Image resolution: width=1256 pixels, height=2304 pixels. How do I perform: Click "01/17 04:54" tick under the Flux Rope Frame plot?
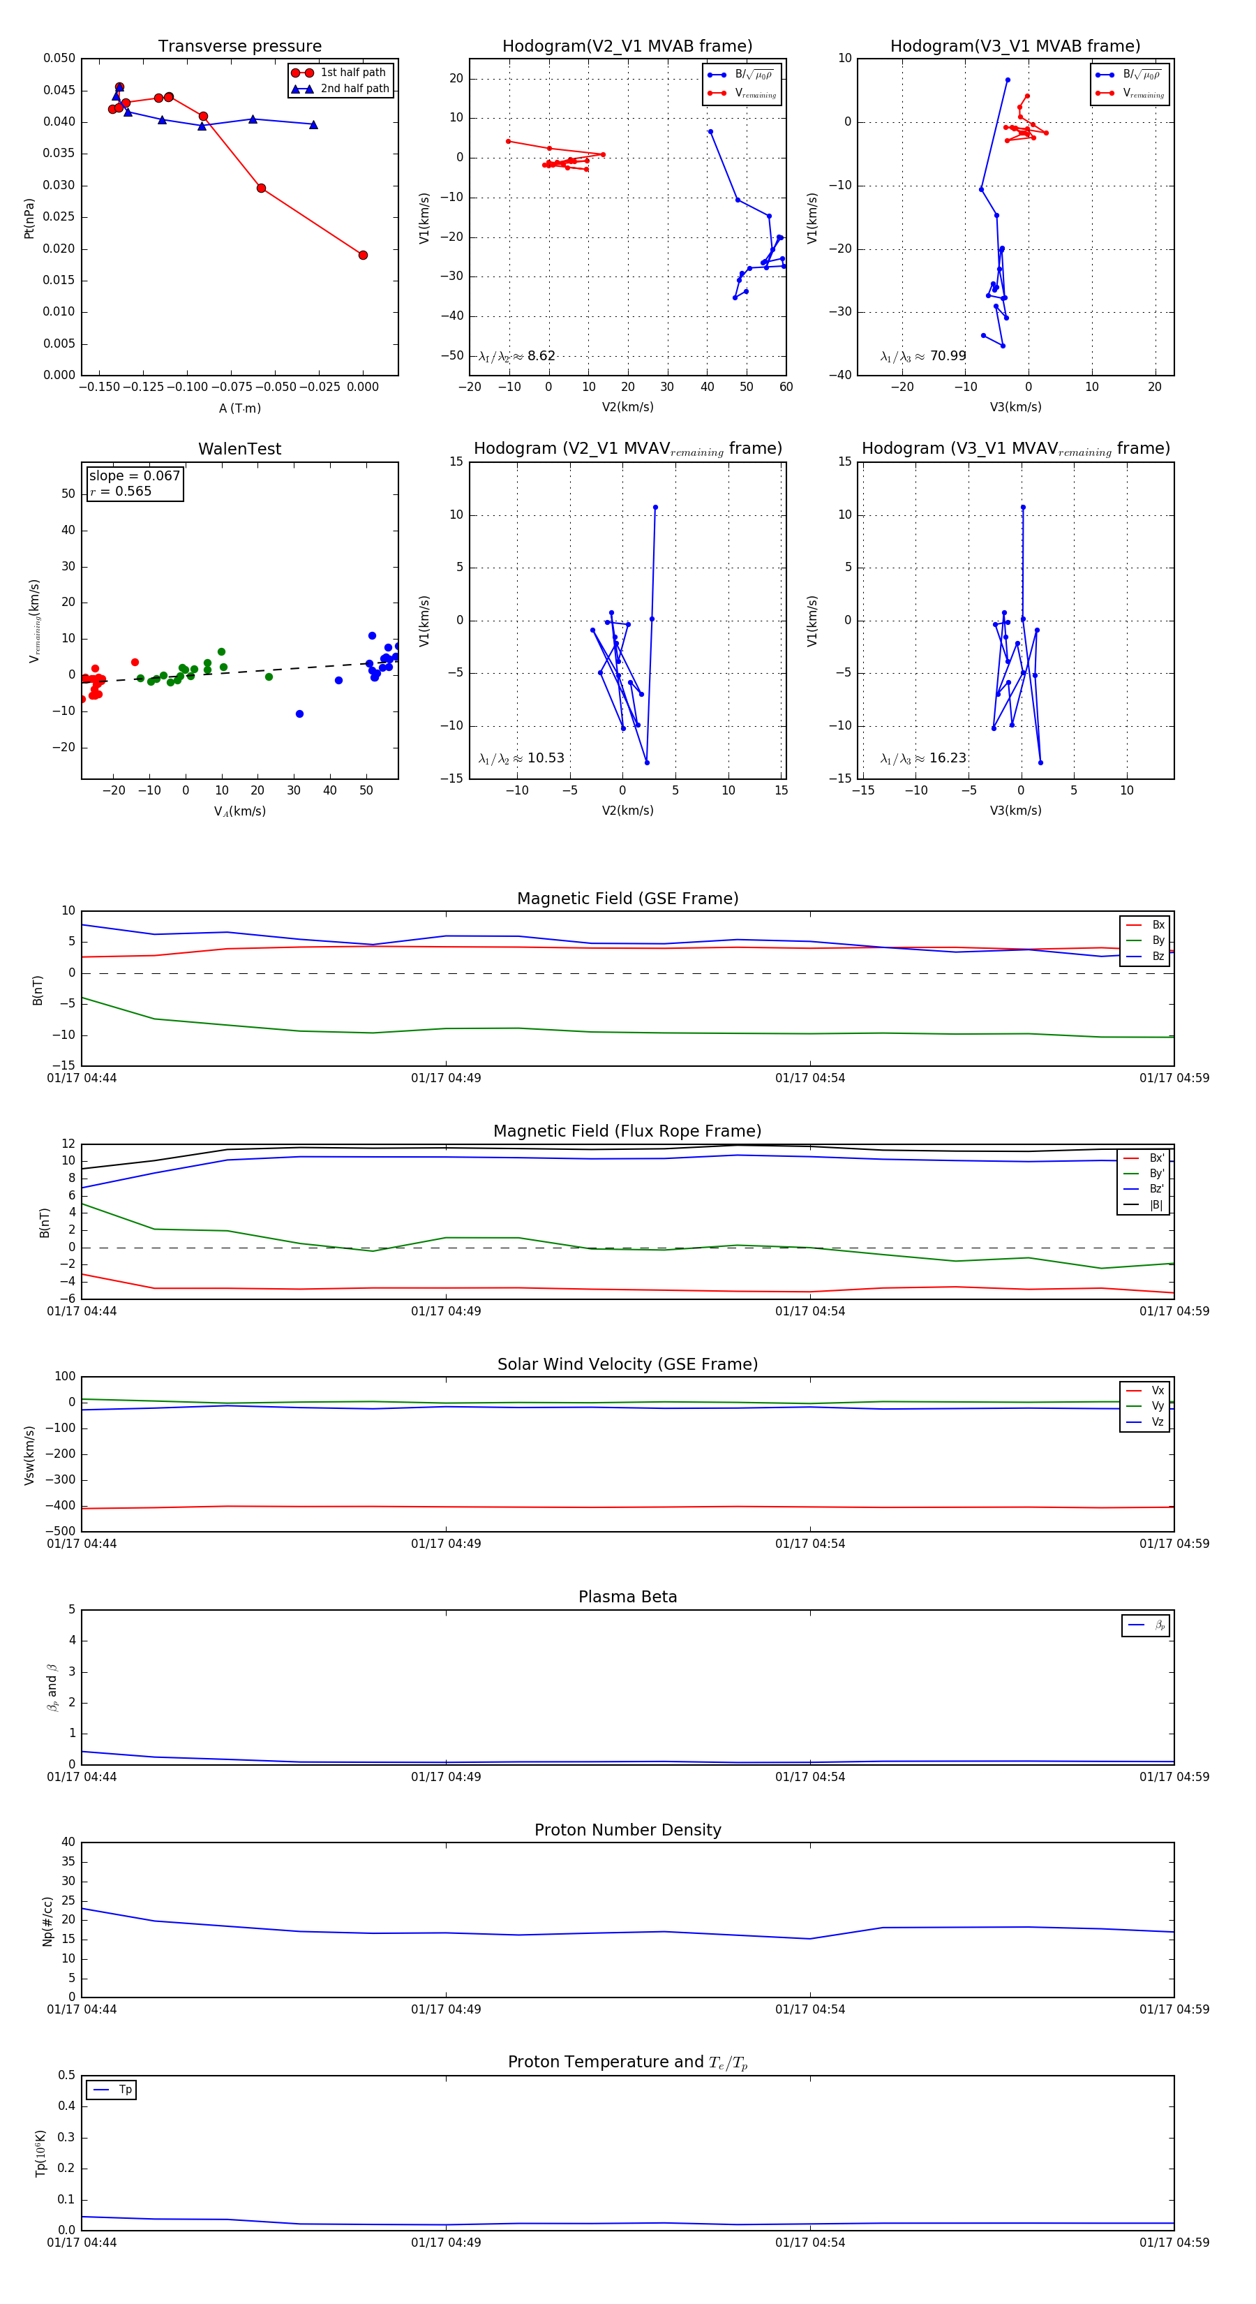[x=810, y=1311]
